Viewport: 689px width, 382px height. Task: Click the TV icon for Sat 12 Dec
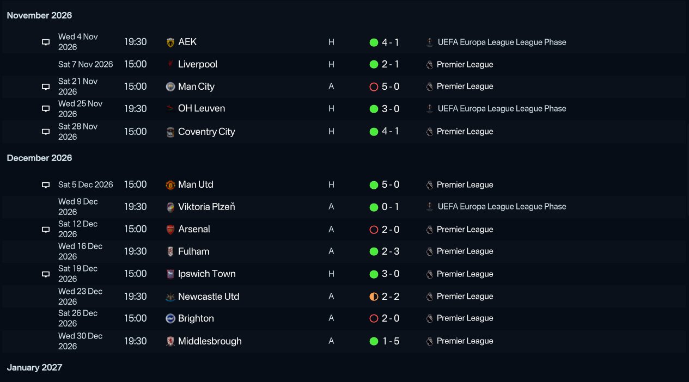point(46,230)
